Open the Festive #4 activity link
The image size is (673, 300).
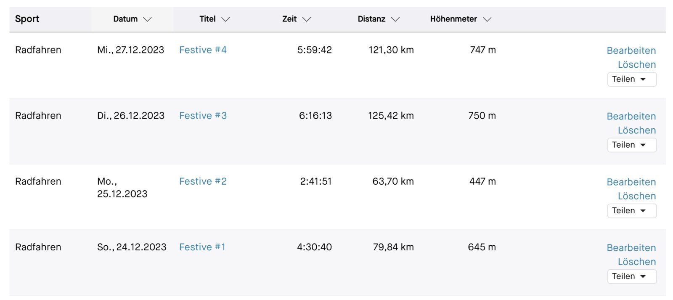click(x=203, y=50)
